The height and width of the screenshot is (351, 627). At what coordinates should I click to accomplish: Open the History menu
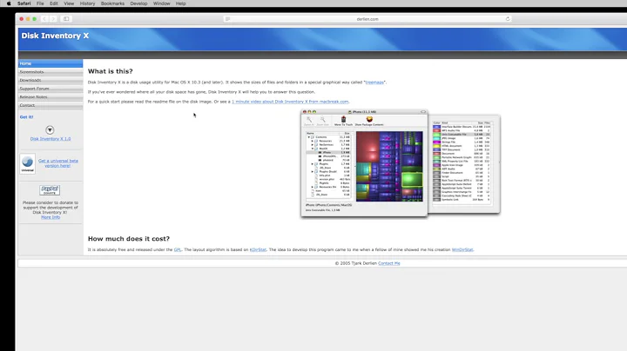(x=87, y=3)
